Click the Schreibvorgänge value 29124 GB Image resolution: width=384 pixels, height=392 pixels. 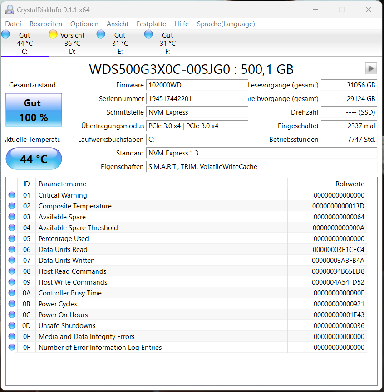click(x=349, y=99)
